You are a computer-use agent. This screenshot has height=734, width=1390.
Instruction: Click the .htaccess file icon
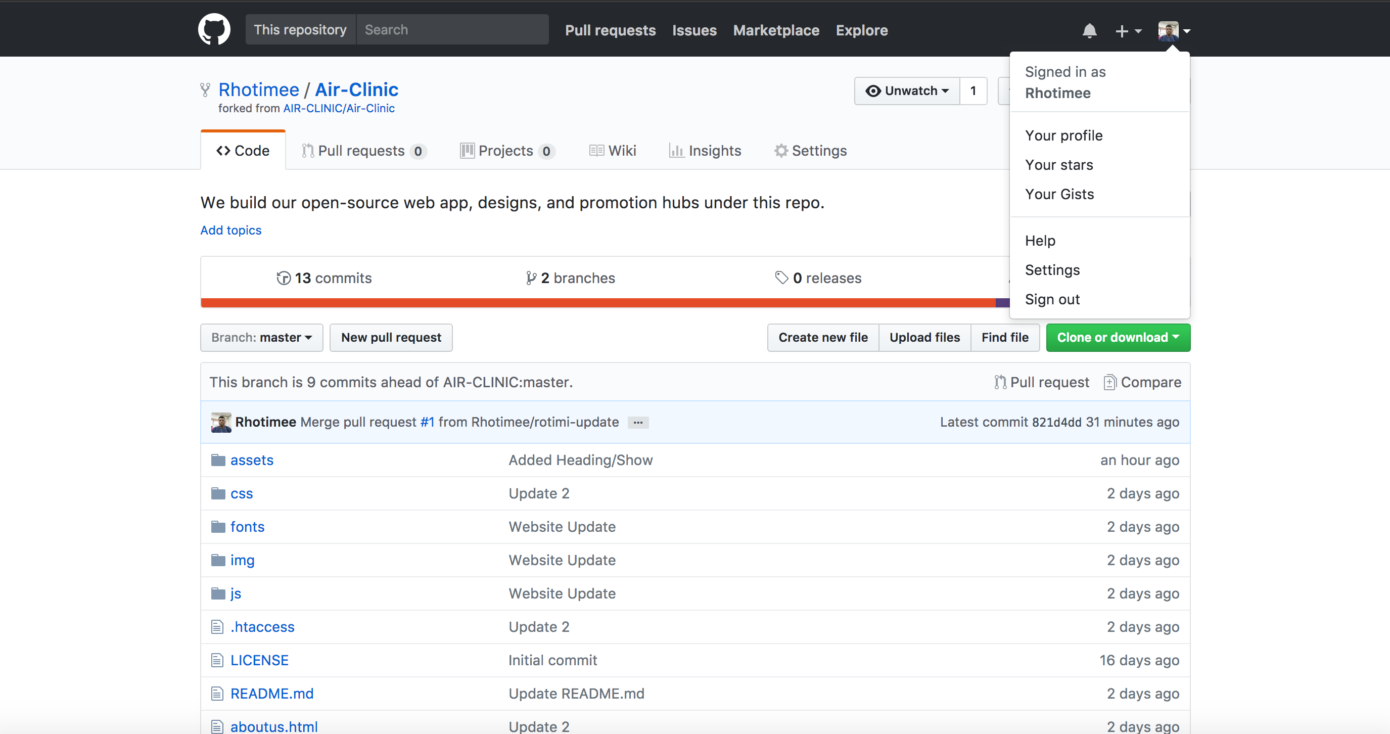coord(217,627)
